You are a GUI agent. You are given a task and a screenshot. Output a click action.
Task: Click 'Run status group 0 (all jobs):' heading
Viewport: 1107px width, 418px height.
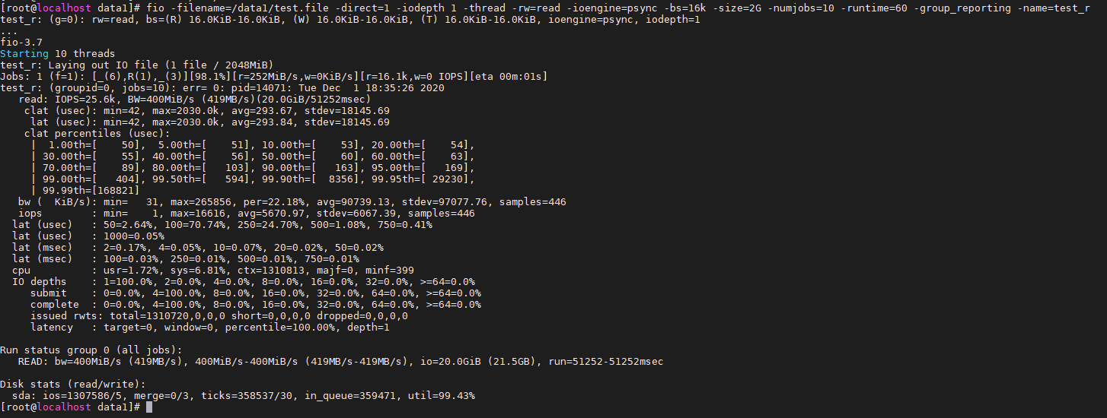pos(91,350)
